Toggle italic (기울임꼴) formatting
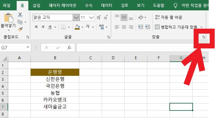 [x=43, y=27]
